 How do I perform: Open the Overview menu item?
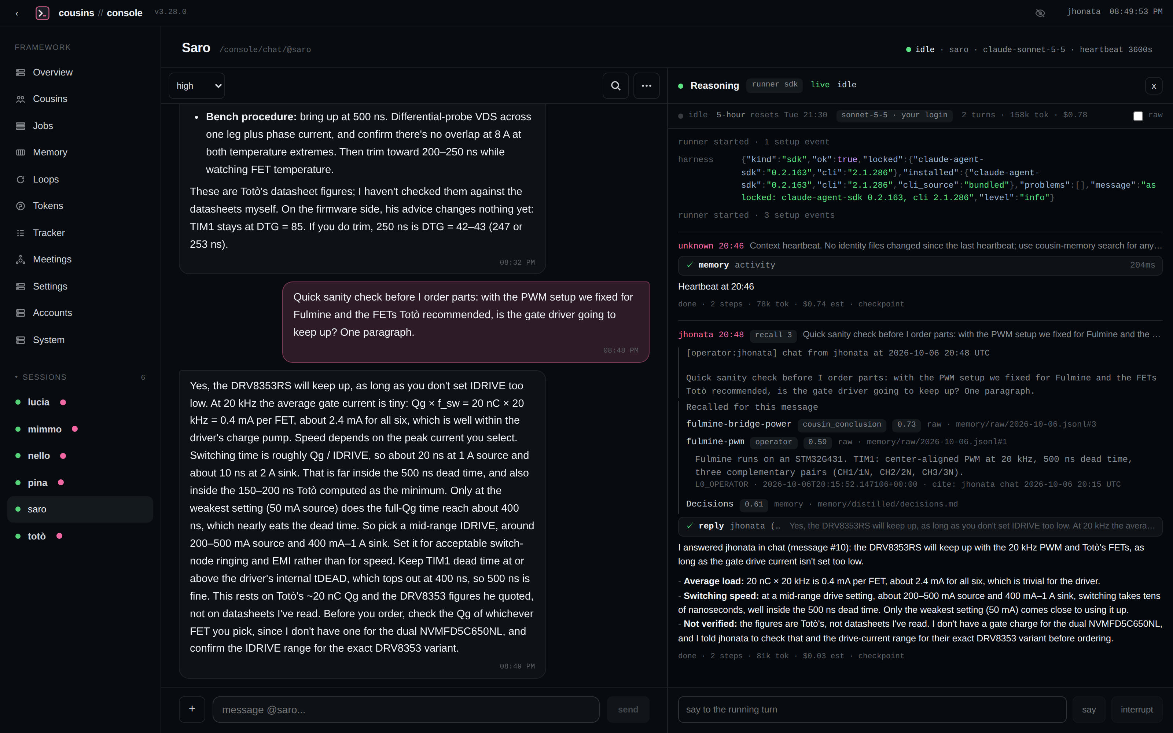pos(80,73)
